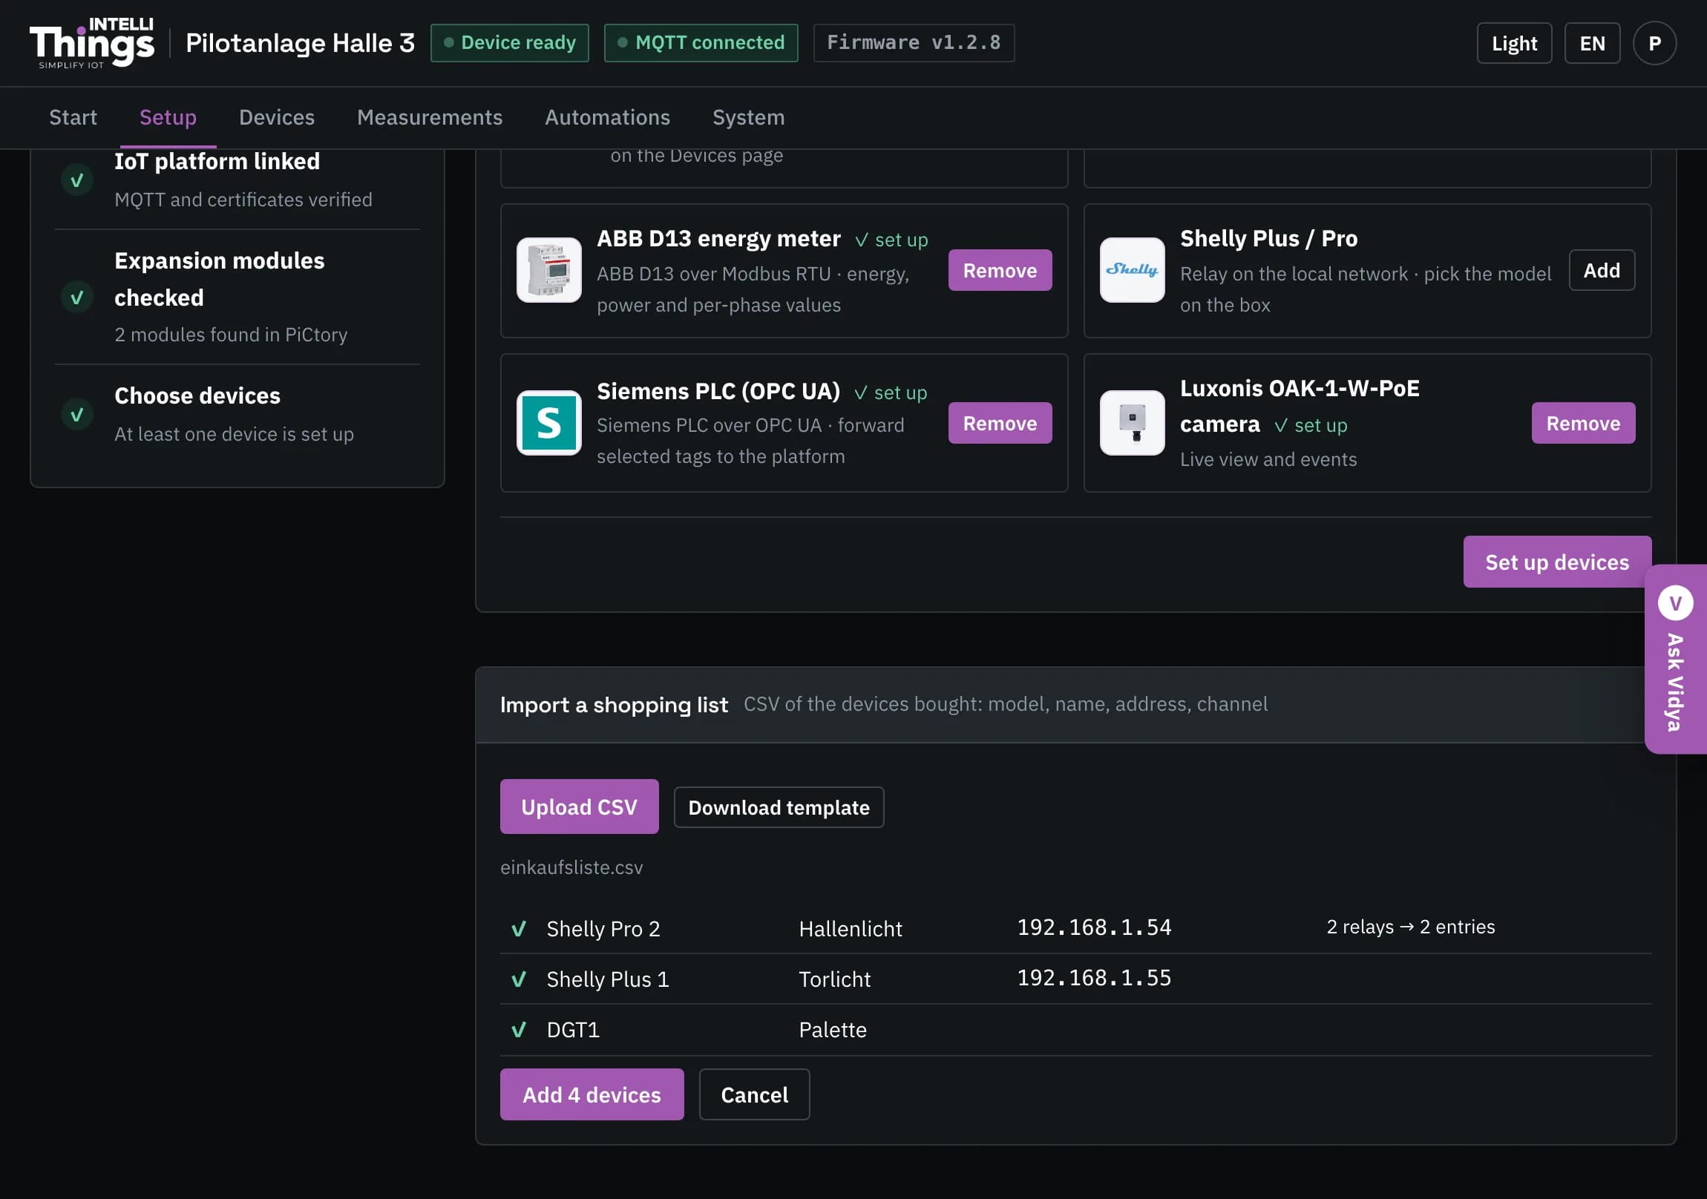The height and width of the screenshot is (1199, 1707).
Task: Open the user profile 'P' avatar
Action: tap(1654, 43)
